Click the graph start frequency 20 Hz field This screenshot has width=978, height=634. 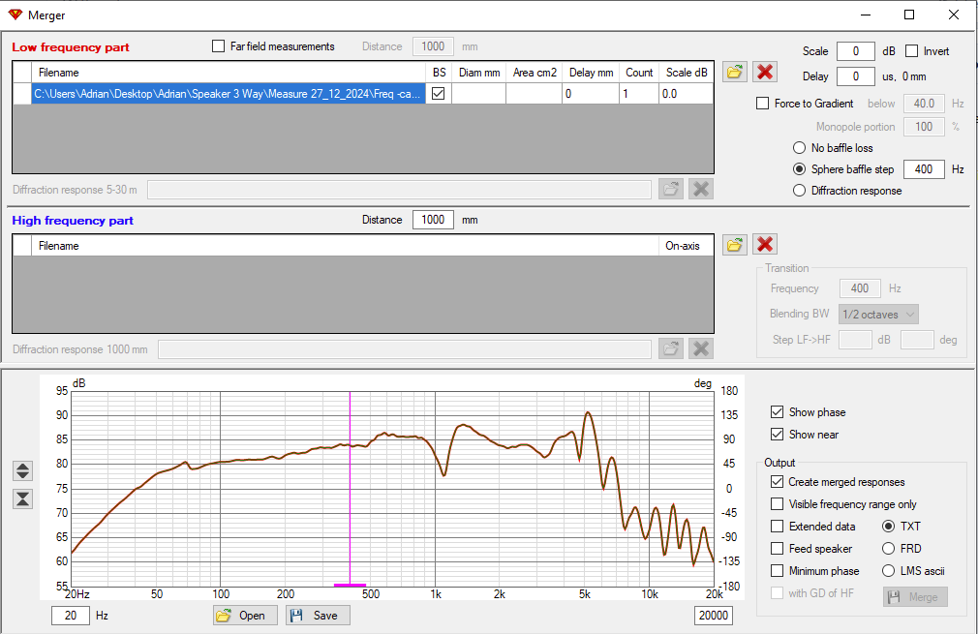click(71, 616)
